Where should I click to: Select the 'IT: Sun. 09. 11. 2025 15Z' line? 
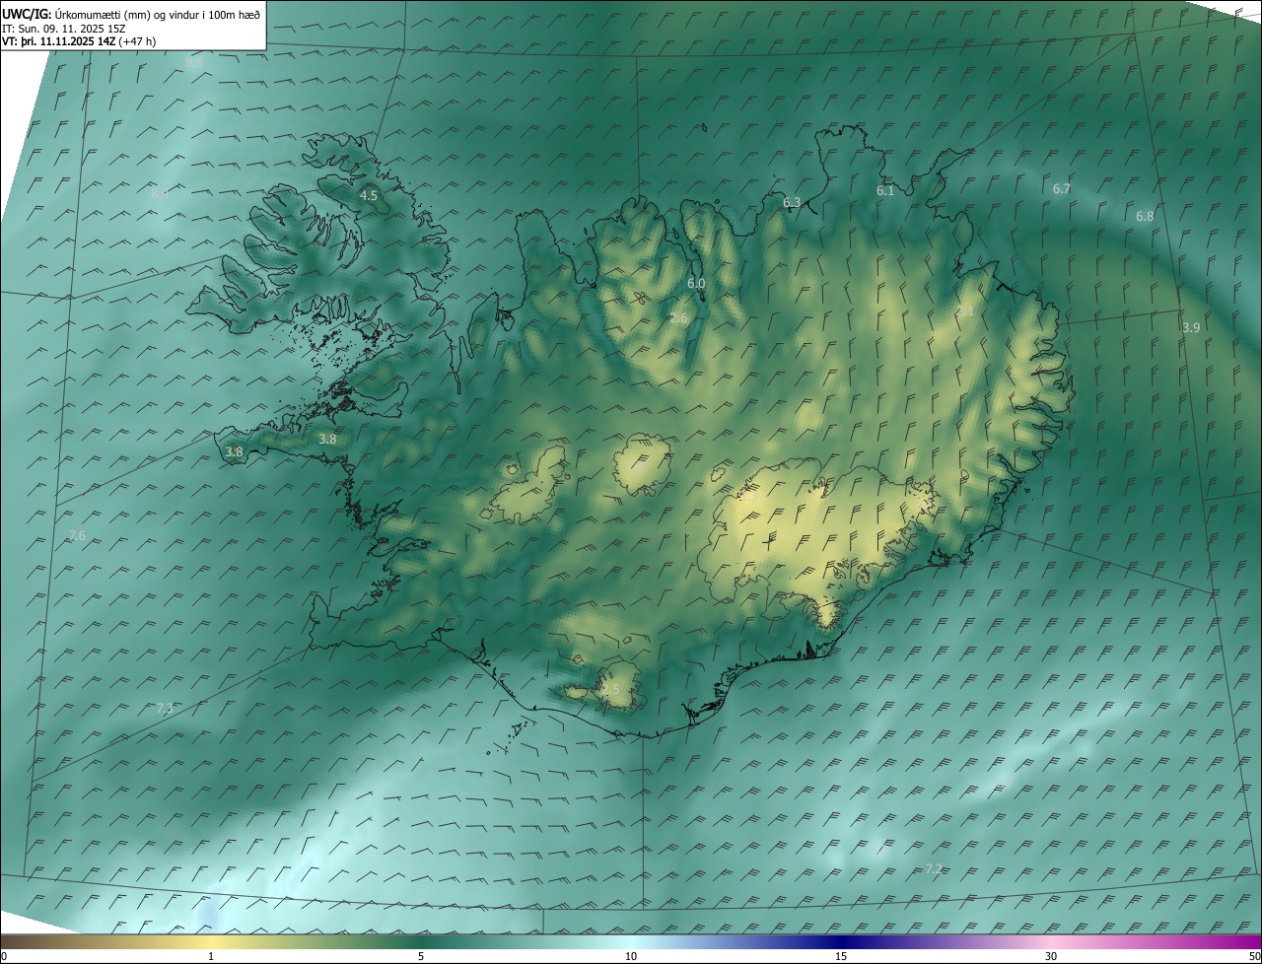click(x=63, y=29)
